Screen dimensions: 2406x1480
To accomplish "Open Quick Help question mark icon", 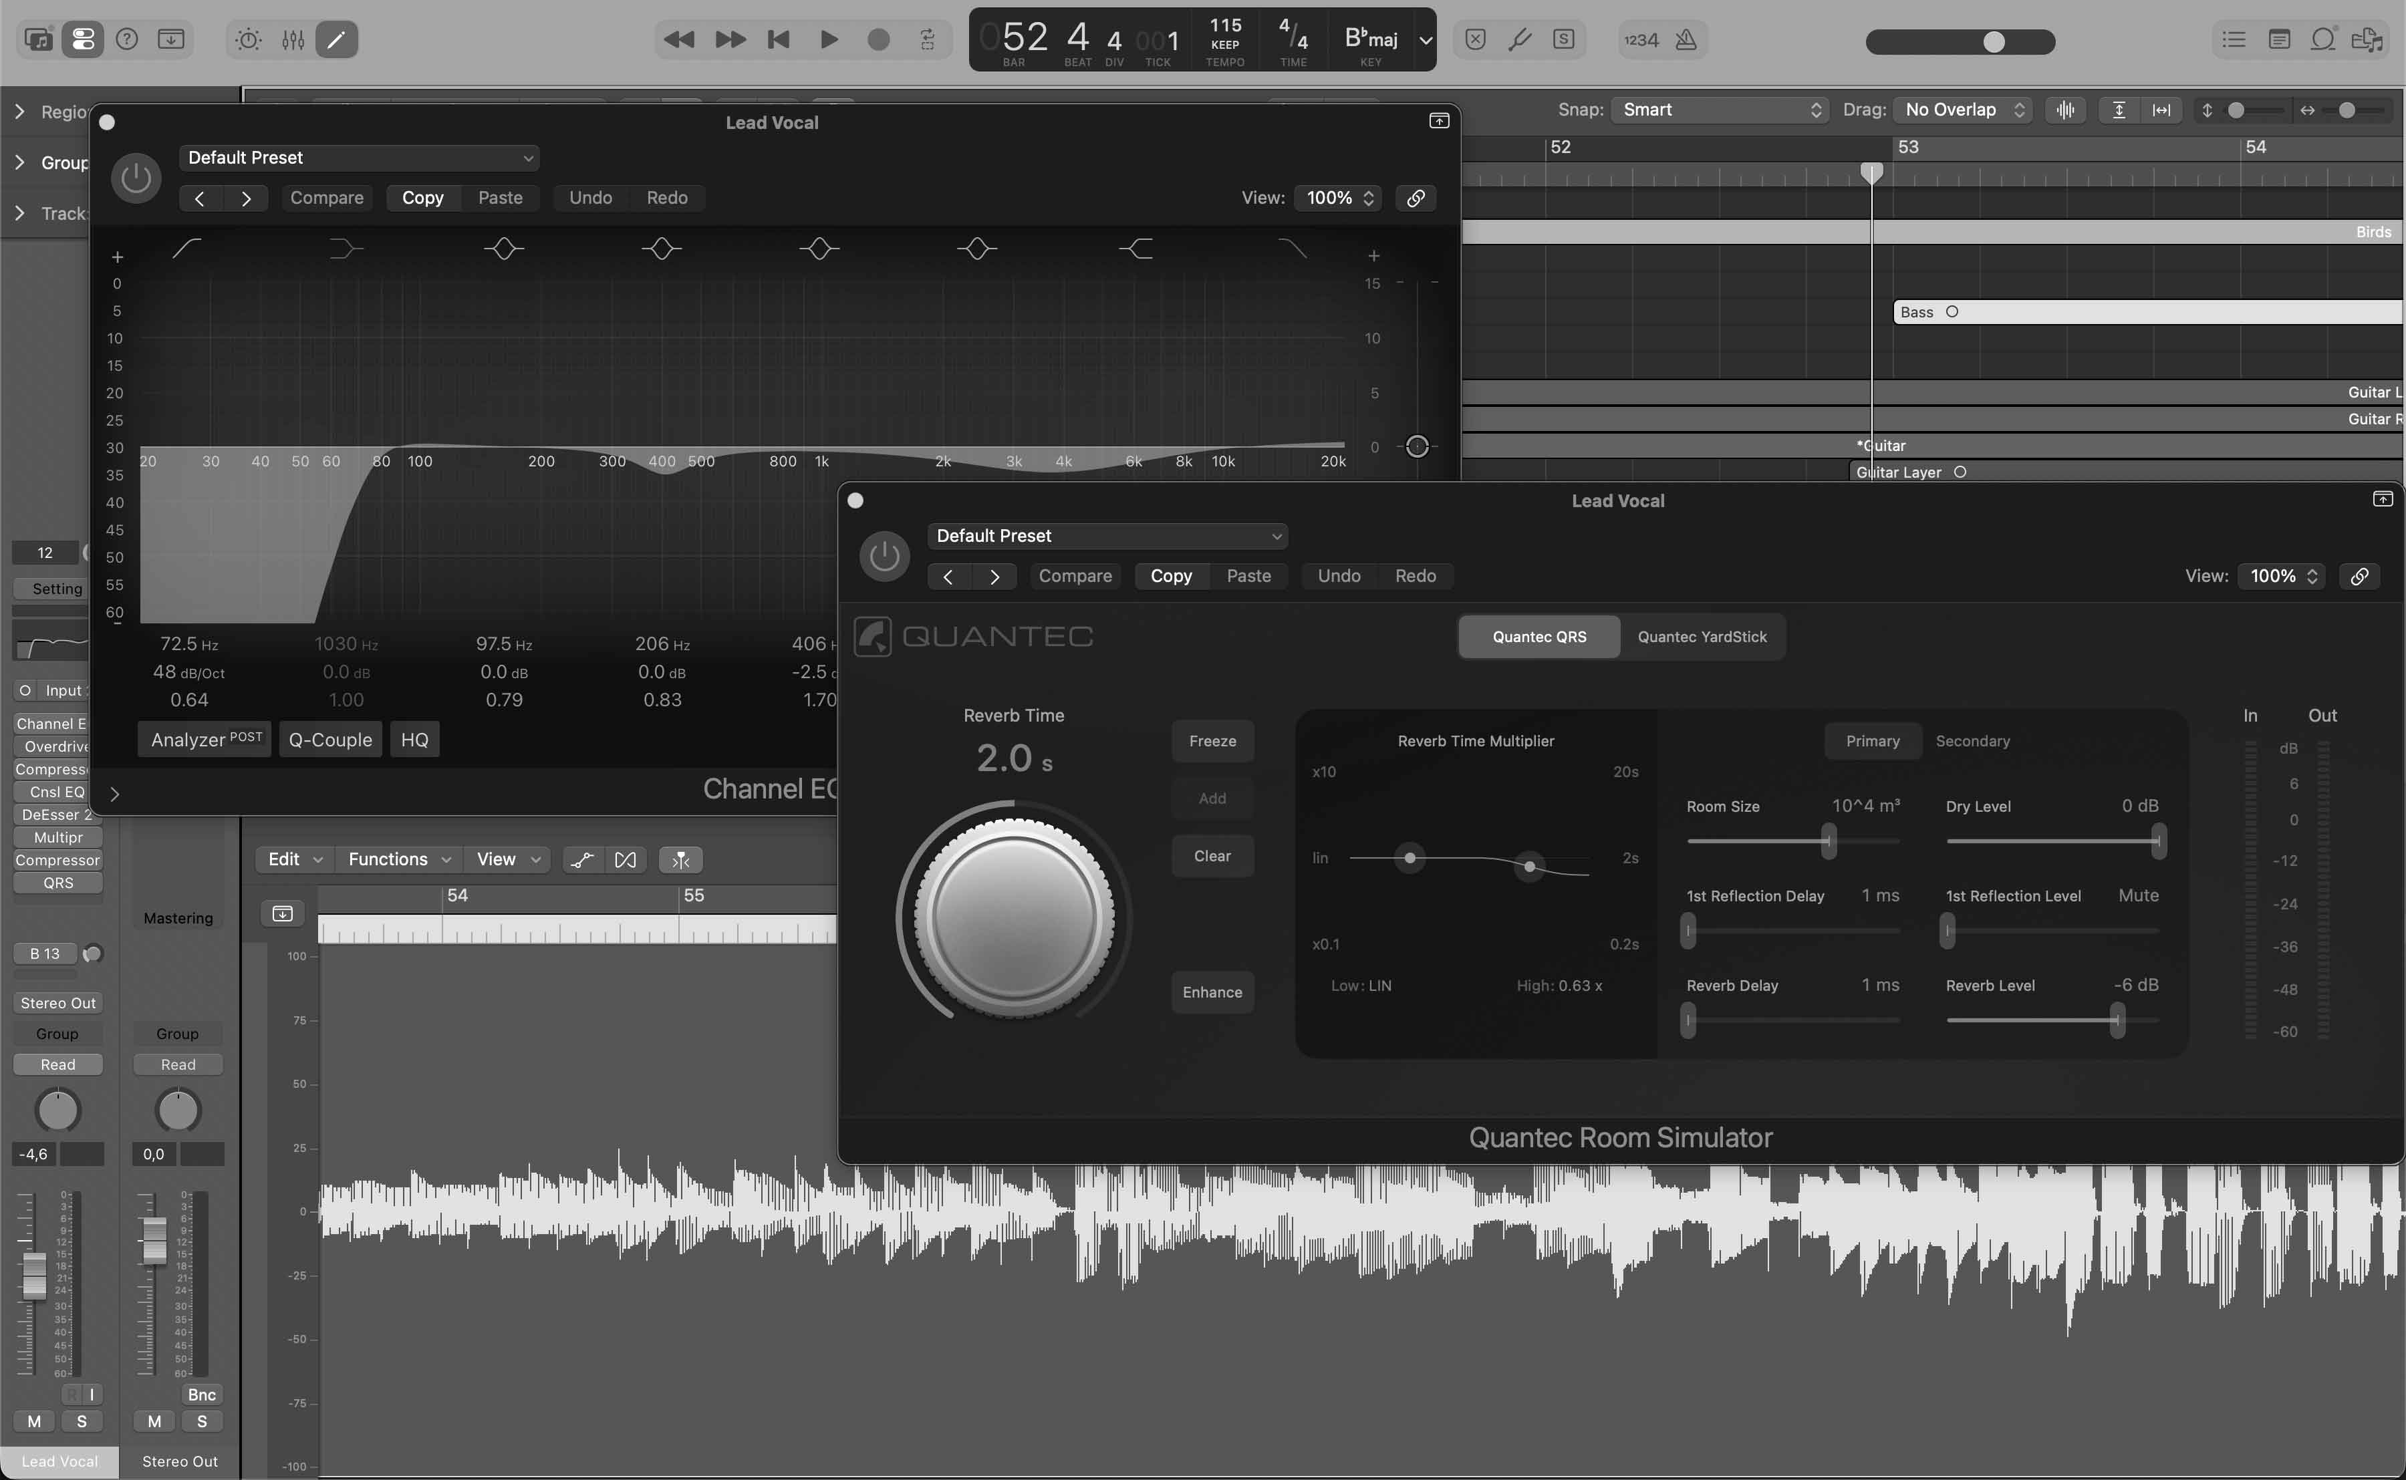I will (x=127, y=39).
